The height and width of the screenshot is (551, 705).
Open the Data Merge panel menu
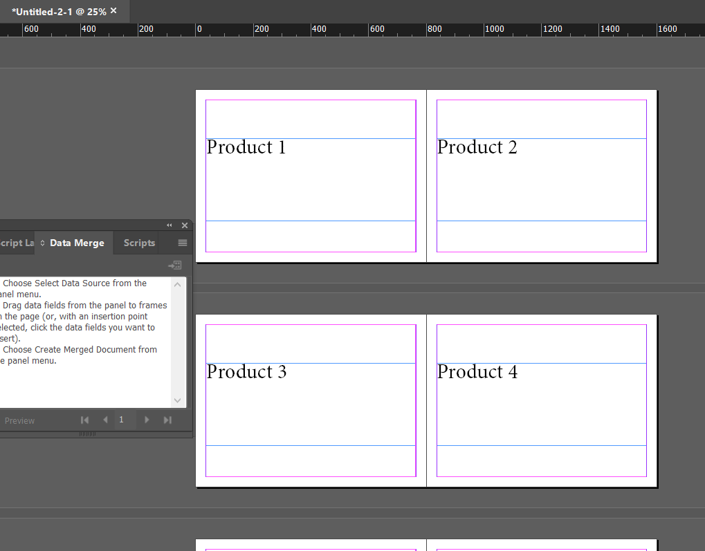pos(181,243)
